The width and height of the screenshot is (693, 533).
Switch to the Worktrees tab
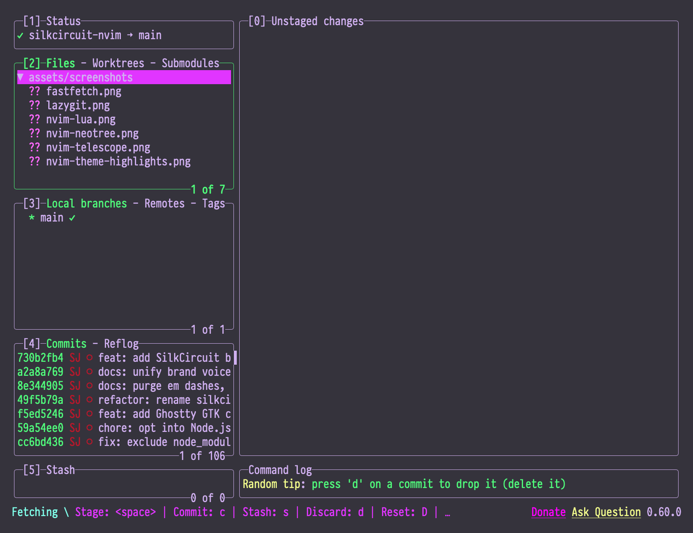[x=118, y=63]
